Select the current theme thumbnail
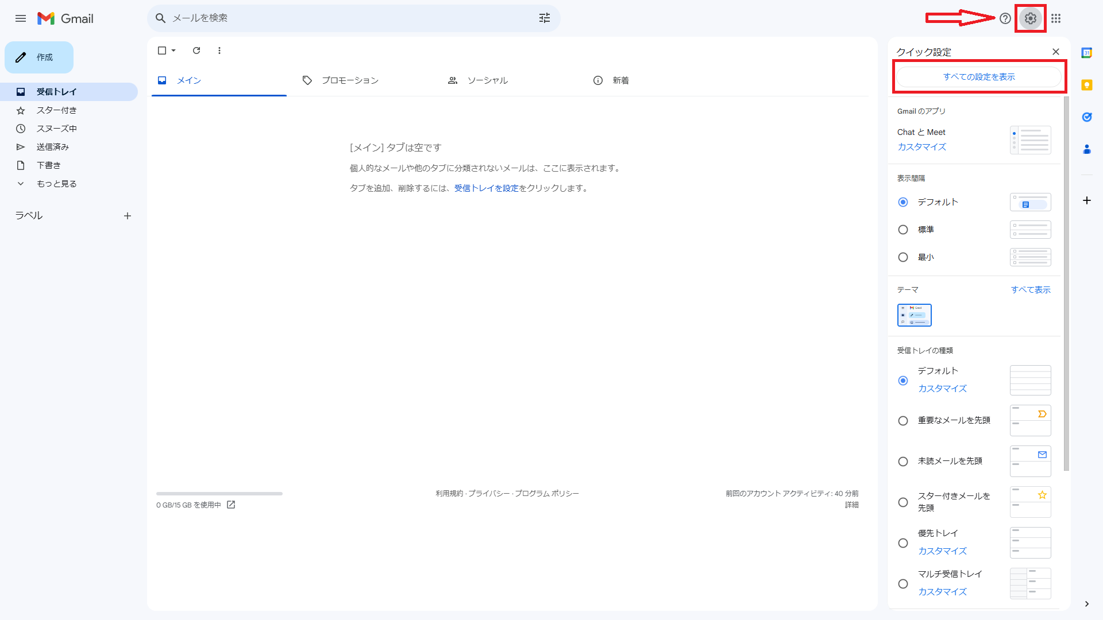The width and height of the screenshot is (1103, 620). 914,315
